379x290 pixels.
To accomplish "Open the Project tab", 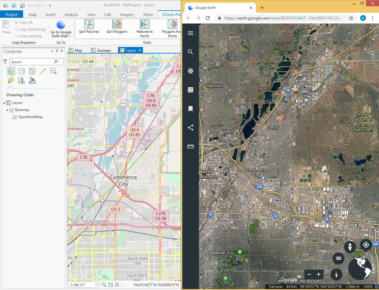I will (x=12, y=14).
